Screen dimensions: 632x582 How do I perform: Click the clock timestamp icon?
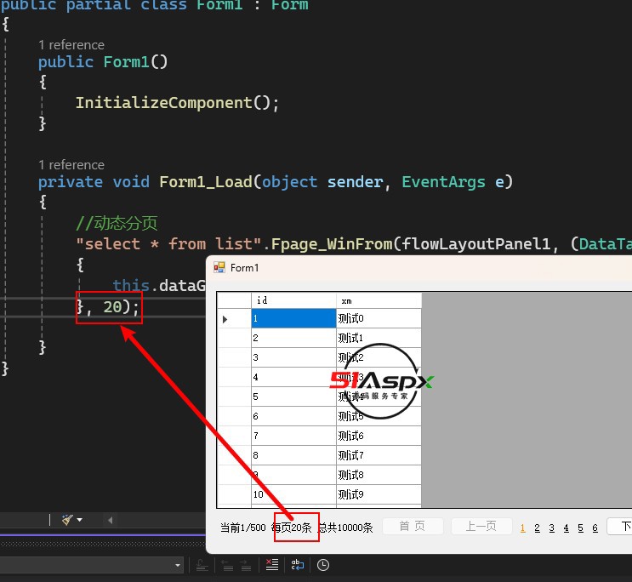pyautogui.click(x=323, y=565)
